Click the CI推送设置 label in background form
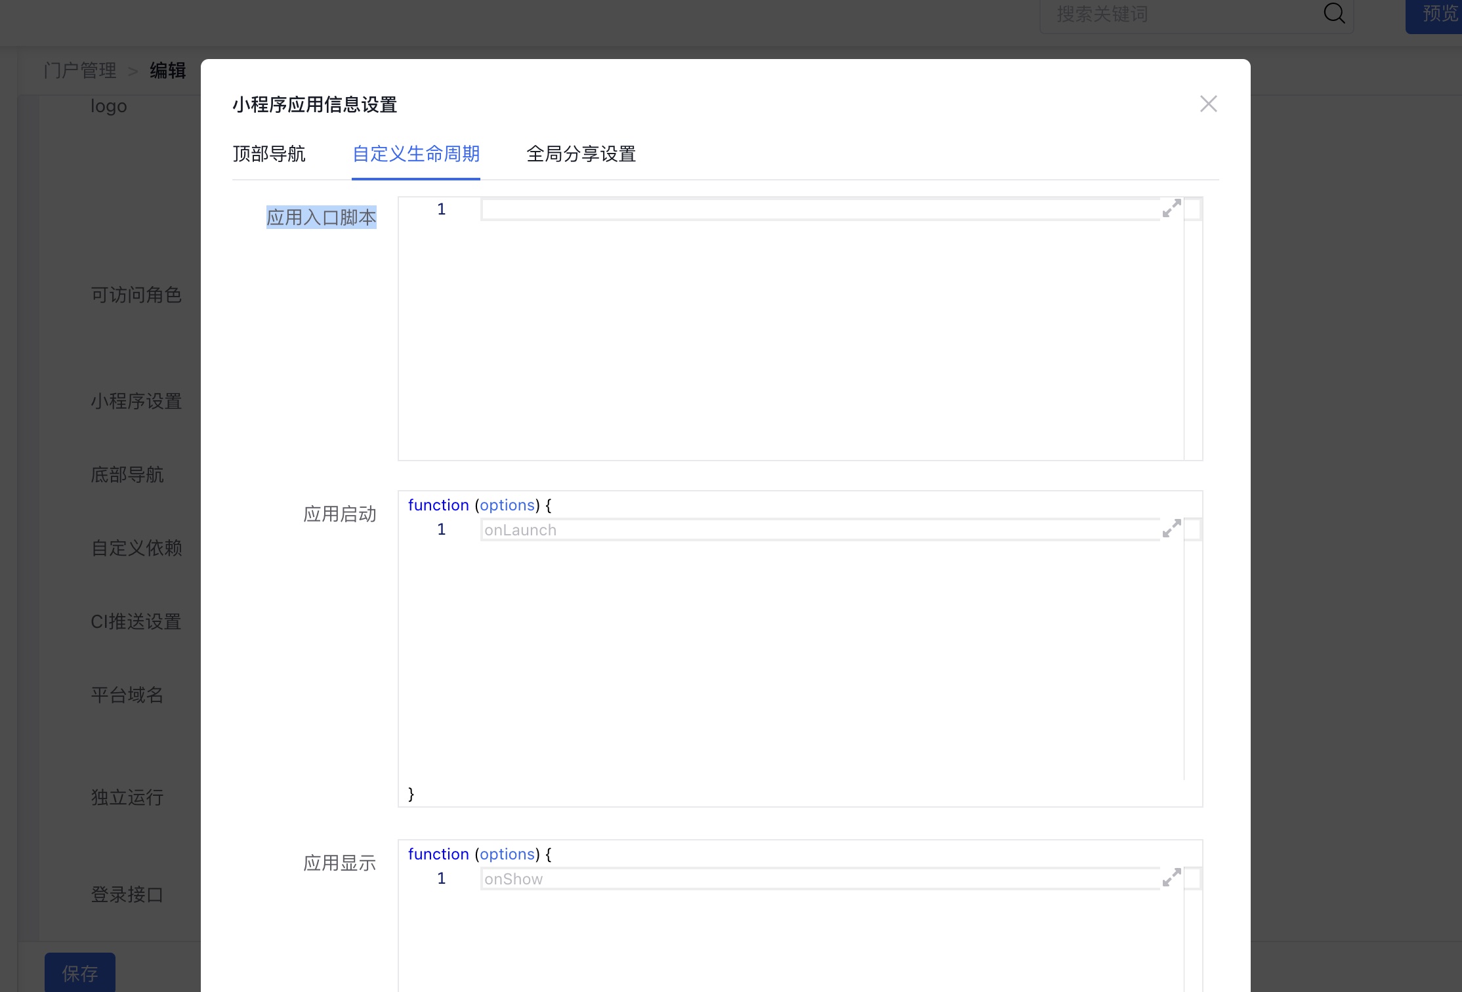Screen dimensions: 1462x992 (x=136, y=621)
